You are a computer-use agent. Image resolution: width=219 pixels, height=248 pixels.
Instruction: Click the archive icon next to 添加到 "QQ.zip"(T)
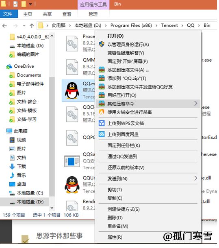[x=102, y=78]
